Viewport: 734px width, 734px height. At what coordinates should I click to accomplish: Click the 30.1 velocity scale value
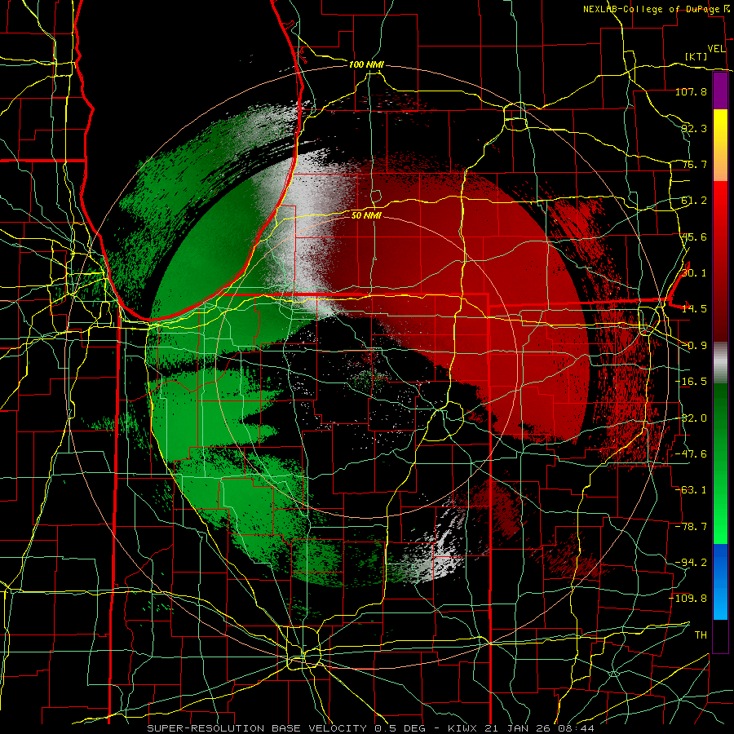(x=693, y=272)
